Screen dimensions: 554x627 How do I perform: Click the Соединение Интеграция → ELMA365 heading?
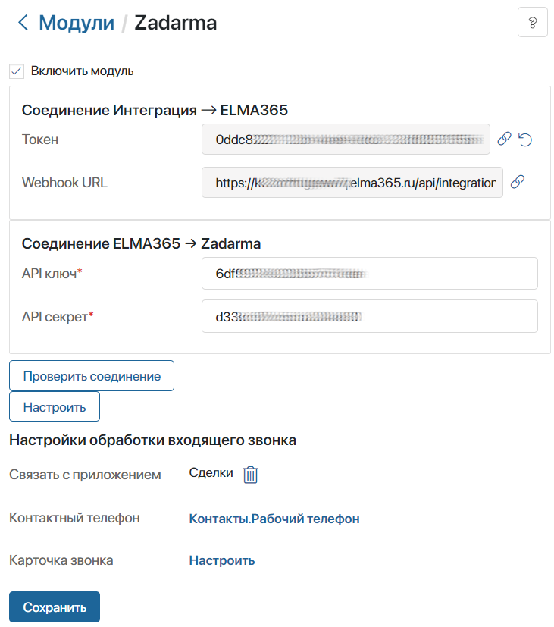[x=155, y=110]
